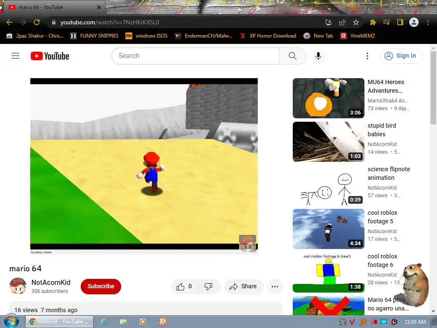437x328 pixels.
Task: Open MU64 Heroes Advantures thumbnail
Action: click(329, 98)
